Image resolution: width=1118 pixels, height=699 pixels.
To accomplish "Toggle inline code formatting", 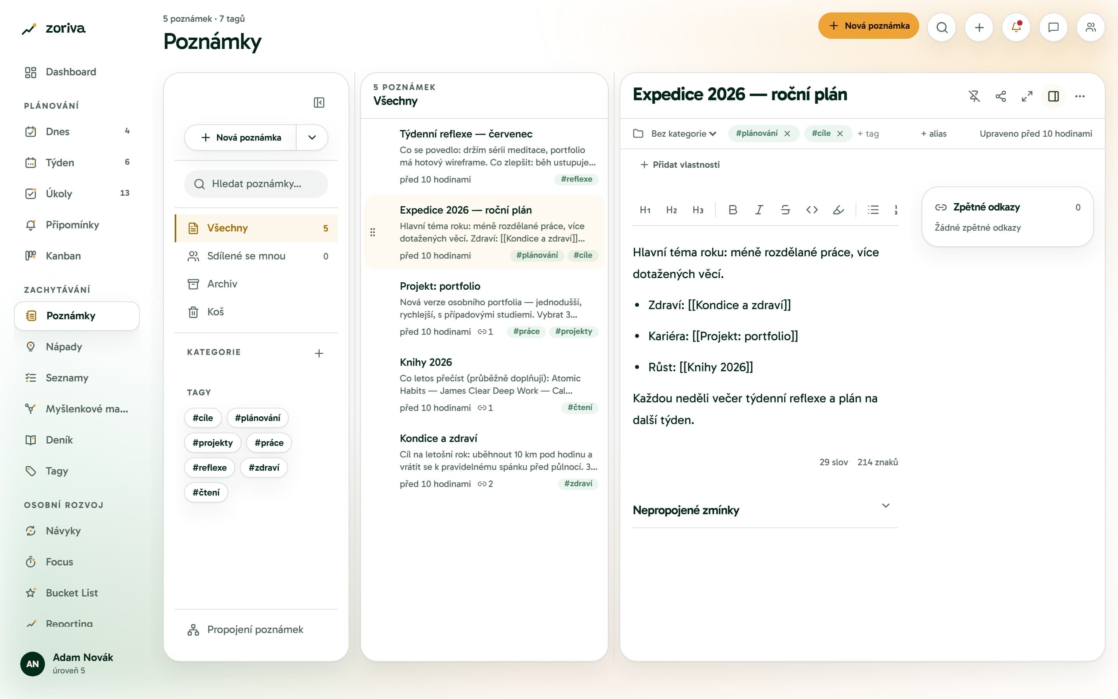I will tap(812, 210).
